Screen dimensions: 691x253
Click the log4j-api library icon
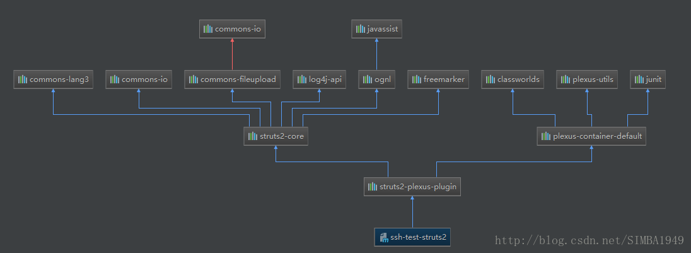tap(302, 79)
